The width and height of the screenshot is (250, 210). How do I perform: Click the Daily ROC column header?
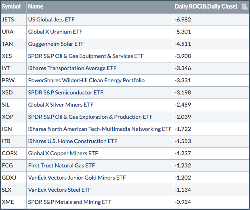point(206,6)
